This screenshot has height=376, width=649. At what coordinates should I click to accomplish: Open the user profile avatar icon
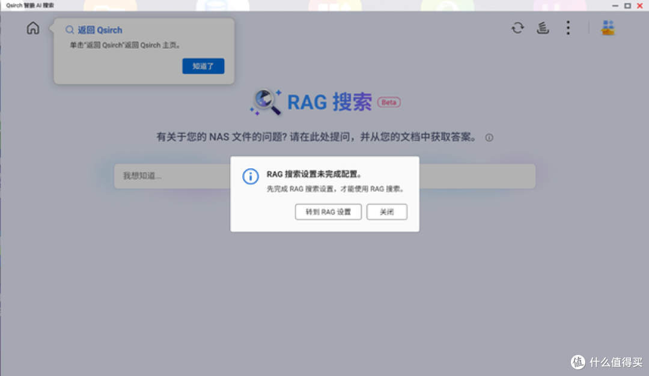[608, 28]
